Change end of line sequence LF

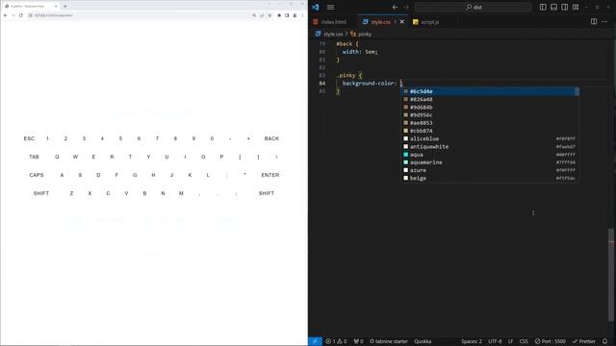coord(510,341)
